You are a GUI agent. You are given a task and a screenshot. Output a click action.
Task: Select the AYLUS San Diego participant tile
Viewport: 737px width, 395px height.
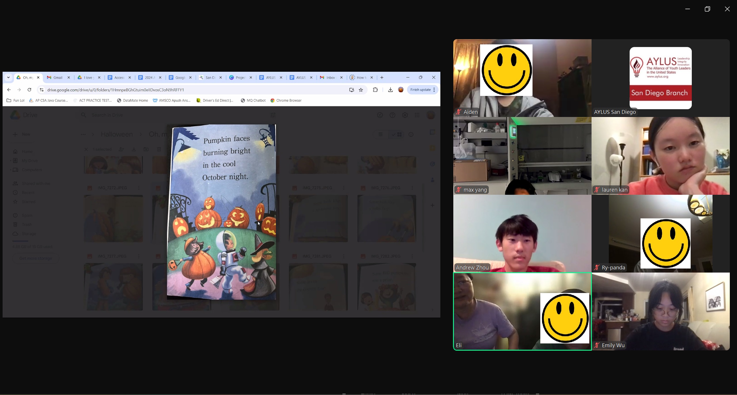tap(661, 78)
